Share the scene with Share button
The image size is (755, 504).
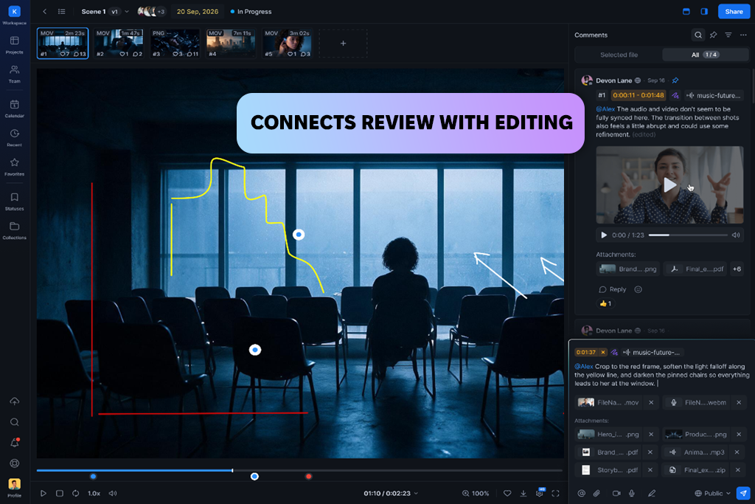pyautogui.click(x=734, y=11)
